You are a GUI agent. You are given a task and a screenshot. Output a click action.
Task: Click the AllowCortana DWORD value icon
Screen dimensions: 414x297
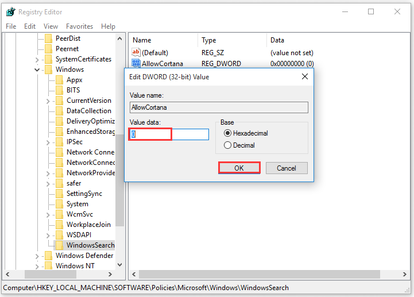[x=136, y=63]
